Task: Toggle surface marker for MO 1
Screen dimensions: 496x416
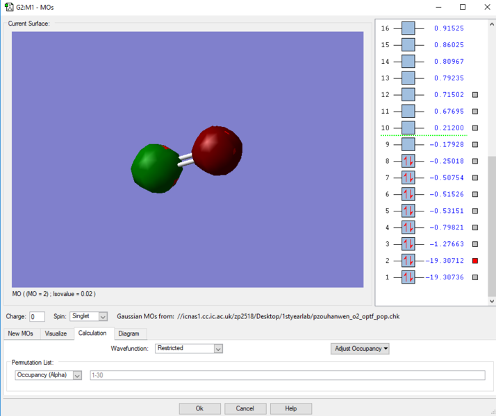Action: click(x=475, y=277)
